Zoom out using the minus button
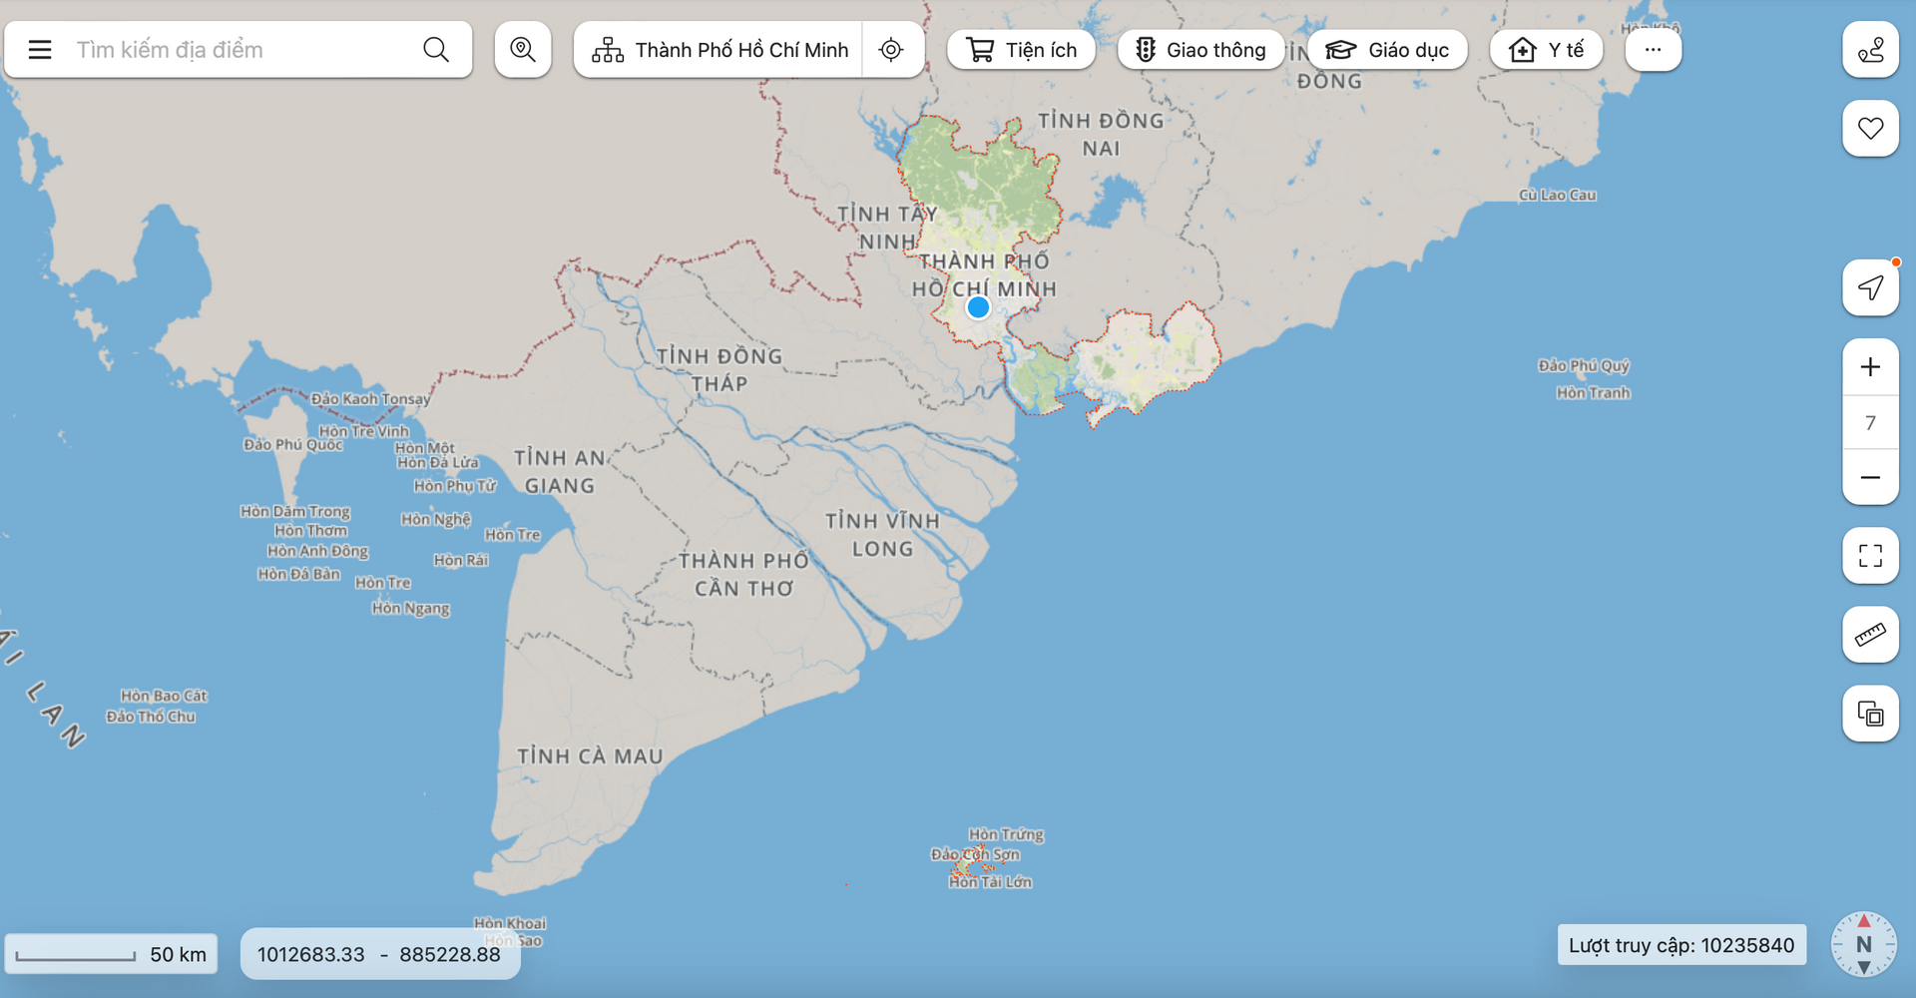The width and height of the screenshot is (1916, 998). click(1870, 478)
